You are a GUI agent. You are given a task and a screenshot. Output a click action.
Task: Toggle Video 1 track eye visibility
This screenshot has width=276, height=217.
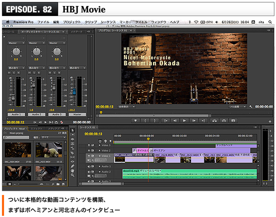(89, 156)
